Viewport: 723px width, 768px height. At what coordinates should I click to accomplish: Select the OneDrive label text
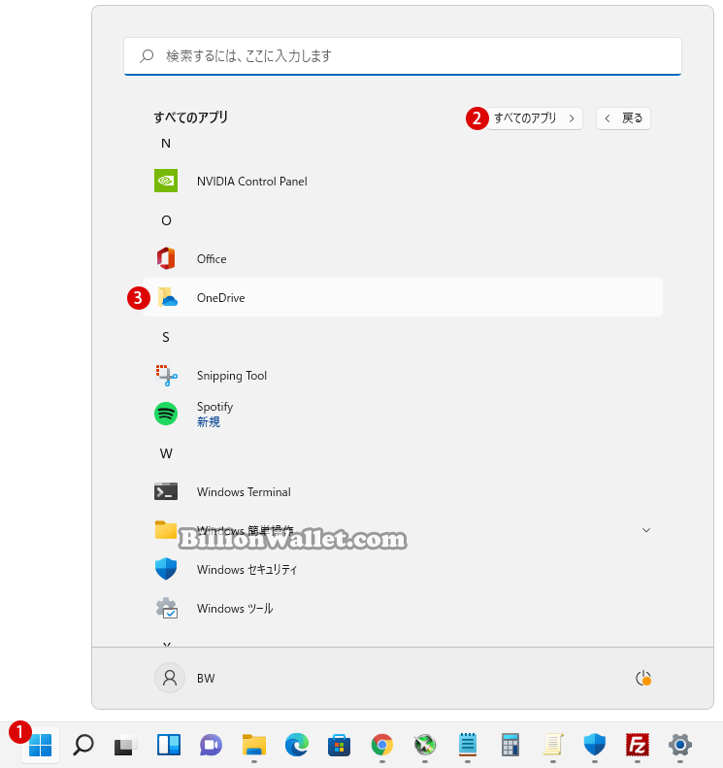[220, 298]
